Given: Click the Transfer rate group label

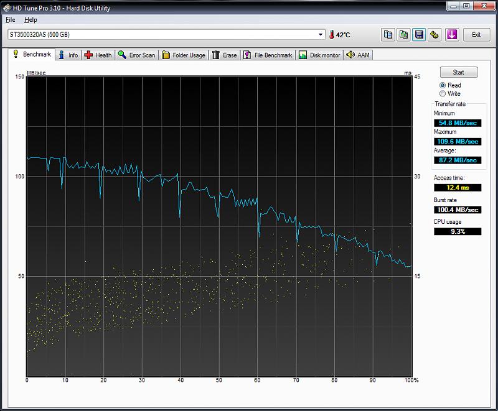Looking at the screenshot, I should coord(450,104).
